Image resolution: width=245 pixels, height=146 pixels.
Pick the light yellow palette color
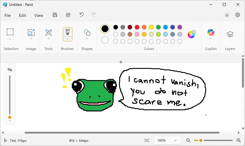tap(151, 34)
